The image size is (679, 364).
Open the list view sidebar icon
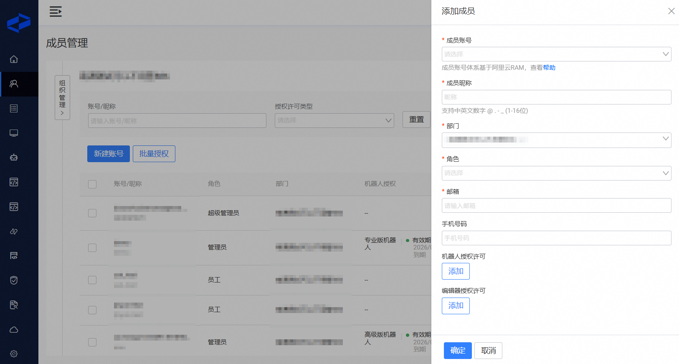(x=14, y=109)
